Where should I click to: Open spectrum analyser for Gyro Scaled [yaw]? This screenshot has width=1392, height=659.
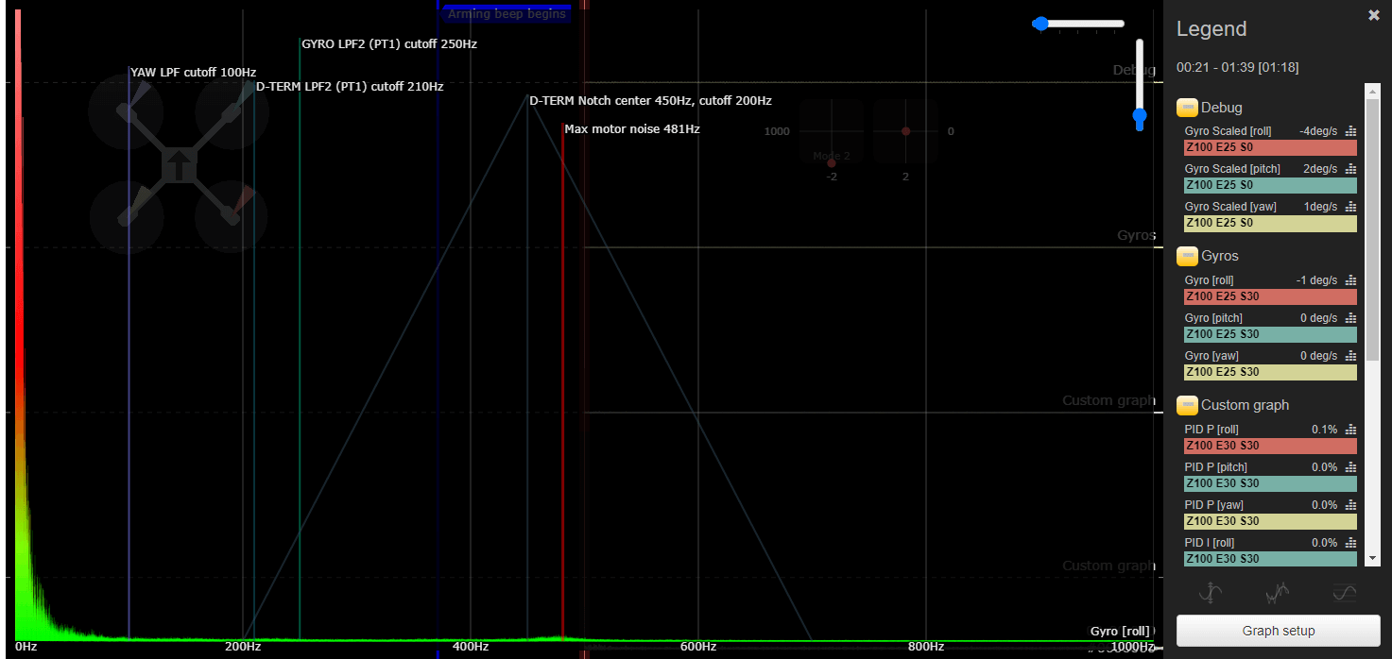pyautogui.click(x=1350, y=207)
